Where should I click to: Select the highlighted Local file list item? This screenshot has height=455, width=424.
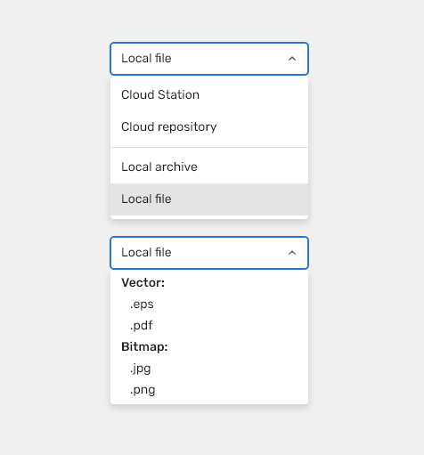[209, 199]
